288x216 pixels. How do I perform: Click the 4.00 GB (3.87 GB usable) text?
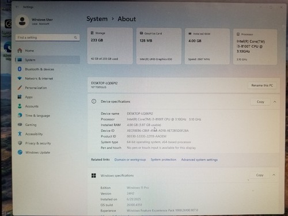click(x=144, y=125)
